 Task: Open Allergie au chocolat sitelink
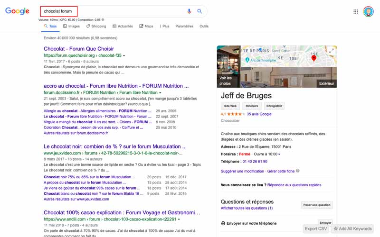coord(97,111)
